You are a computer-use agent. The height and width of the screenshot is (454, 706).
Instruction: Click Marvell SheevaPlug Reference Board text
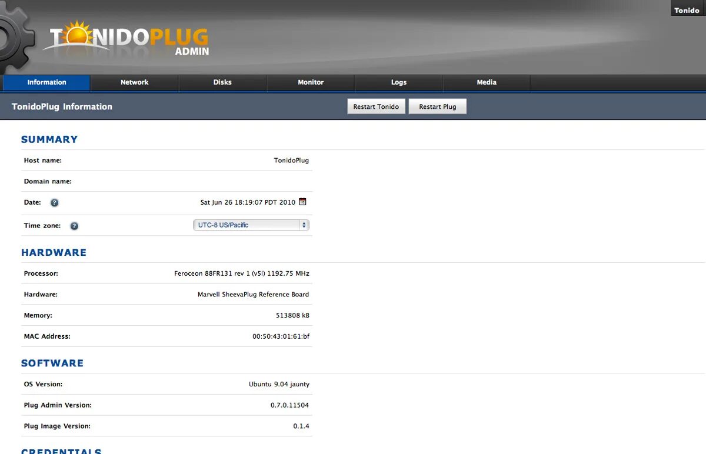253,295
